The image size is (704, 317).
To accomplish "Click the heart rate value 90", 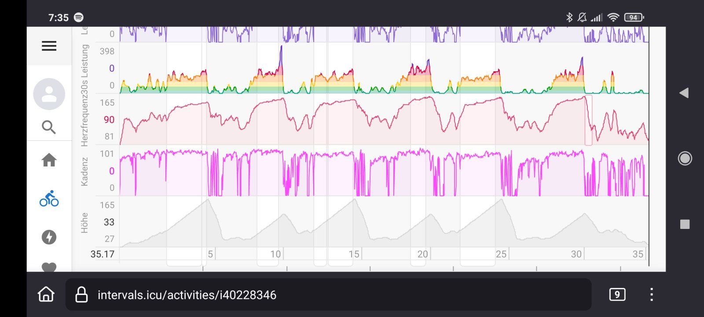I will click(109, 120).
